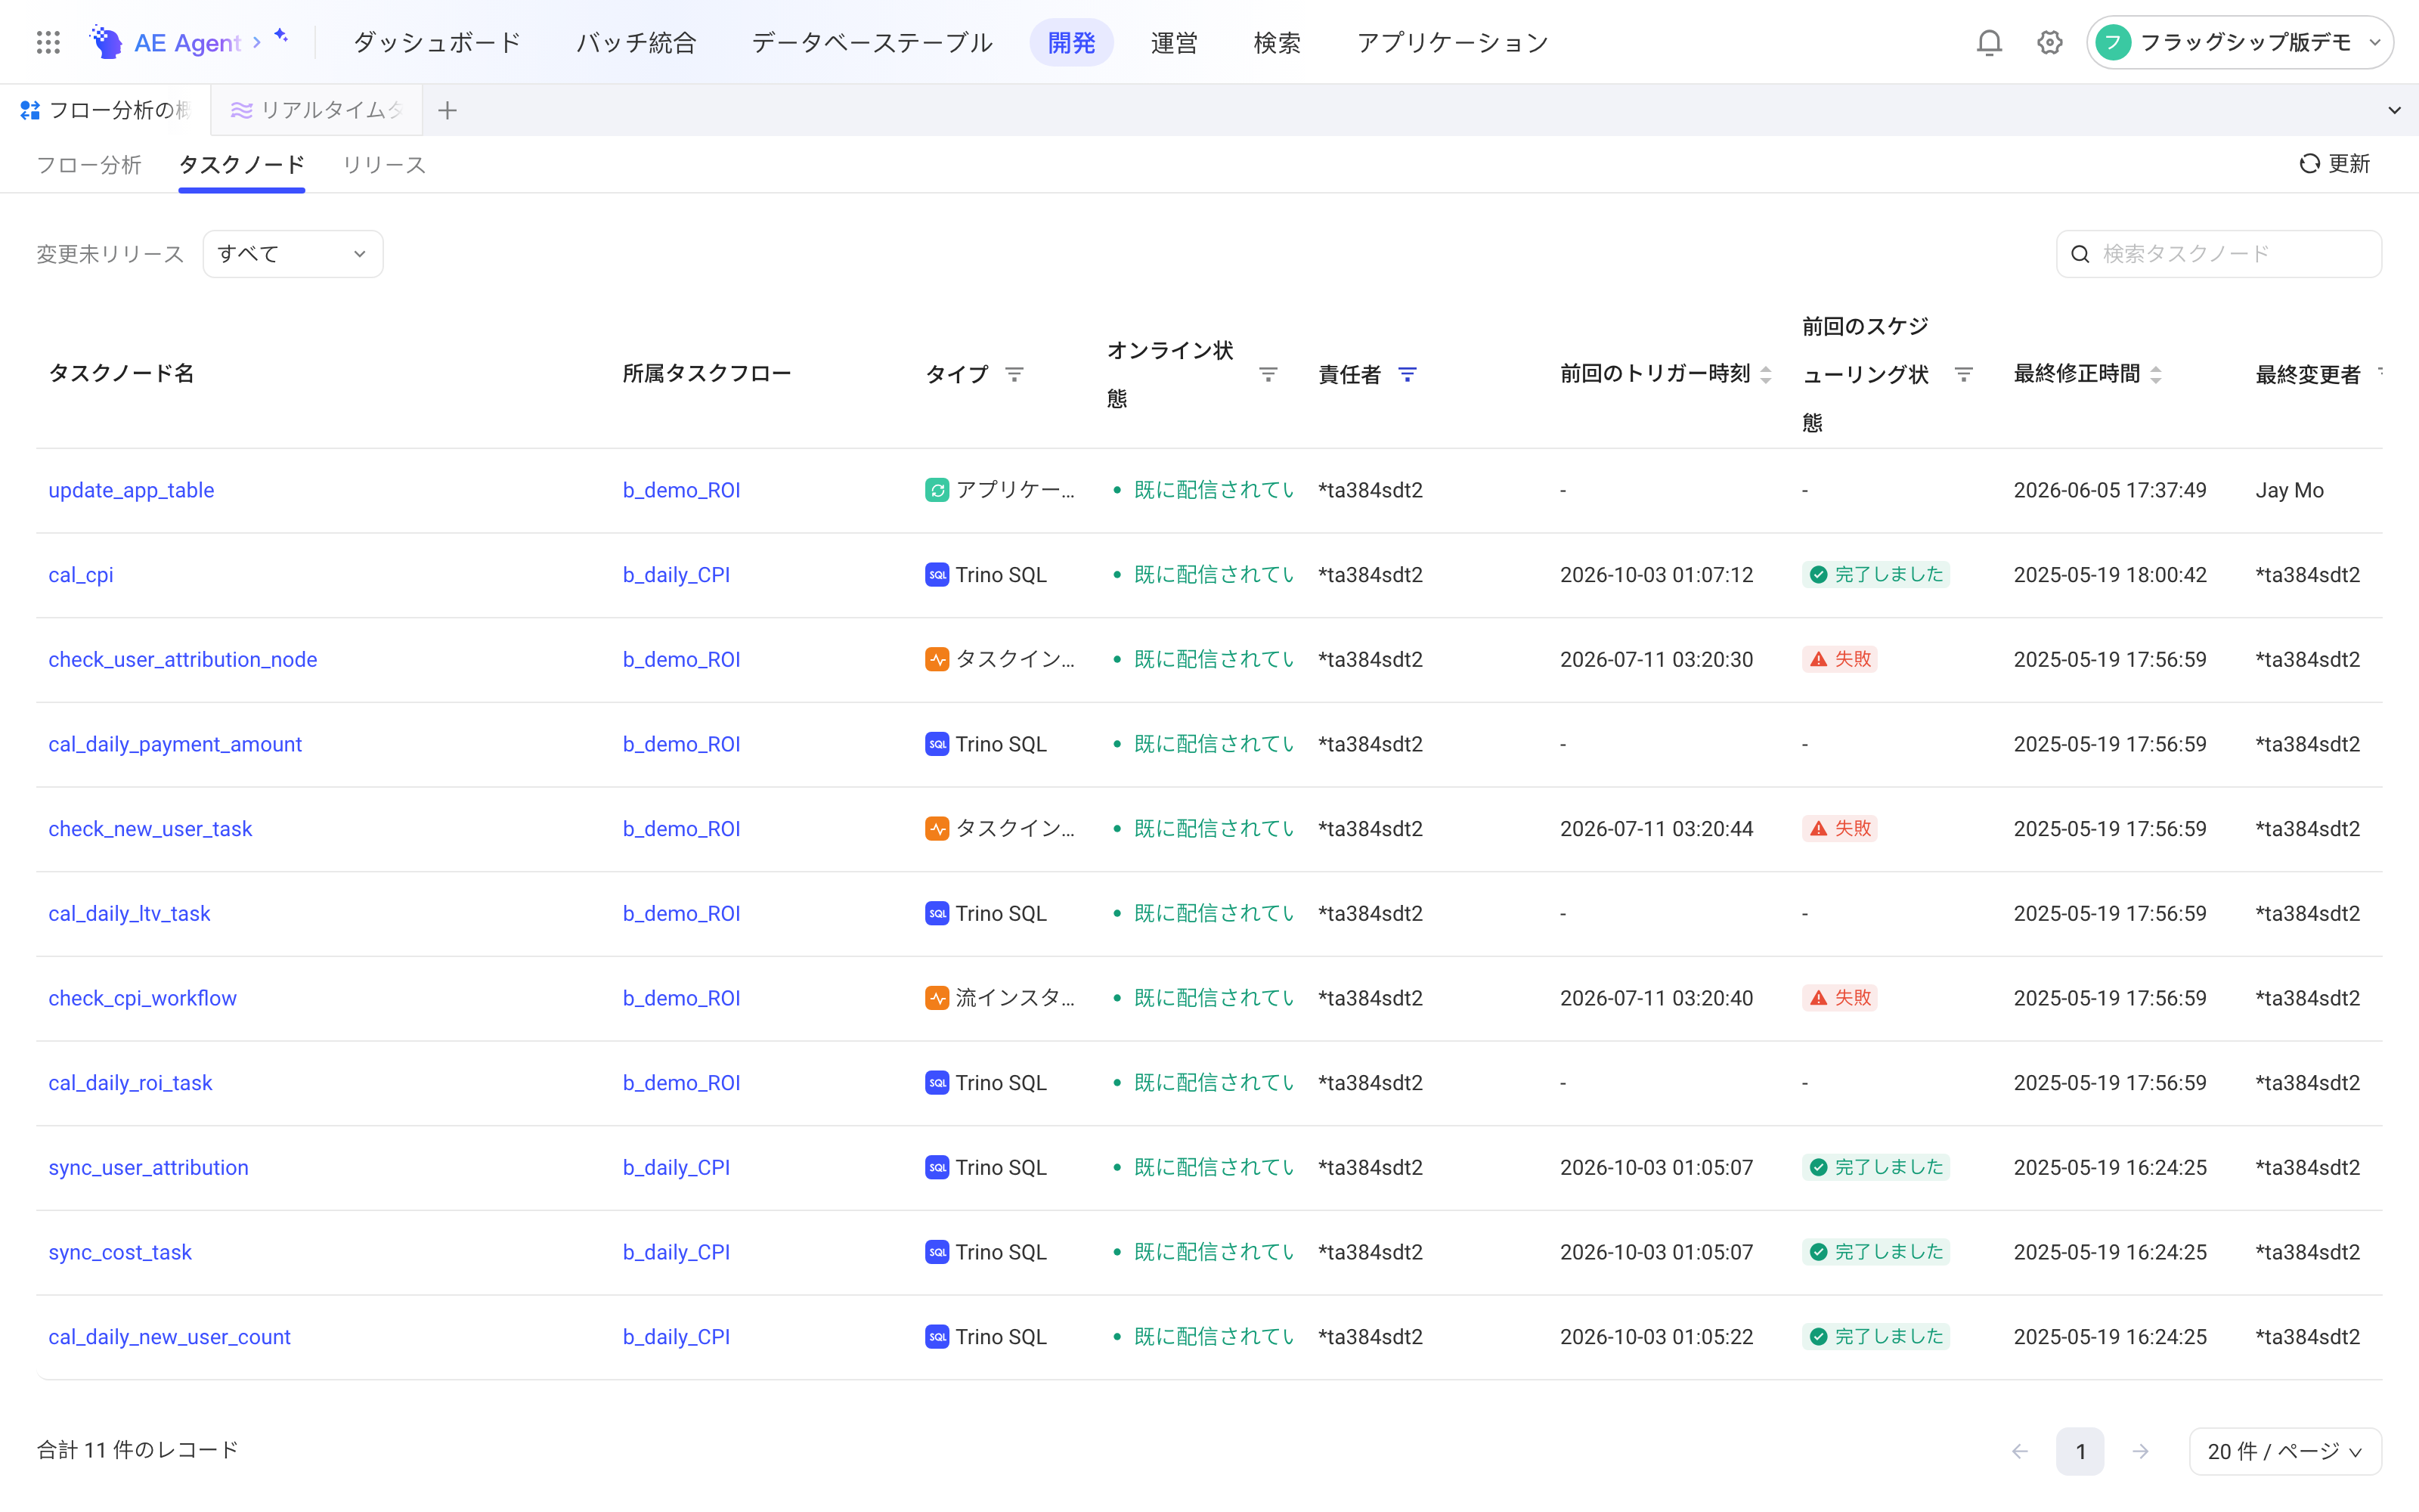Screen dimensions: 2419x1512
Task: Click cal_cpi completed status badge
Action: pyautogui.click(x=1876, y=575)
